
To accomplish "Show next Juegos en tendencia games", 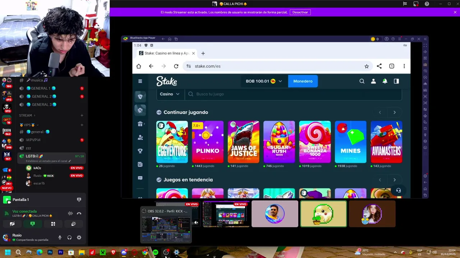I will pyautogui.click(x=395, y=180).
